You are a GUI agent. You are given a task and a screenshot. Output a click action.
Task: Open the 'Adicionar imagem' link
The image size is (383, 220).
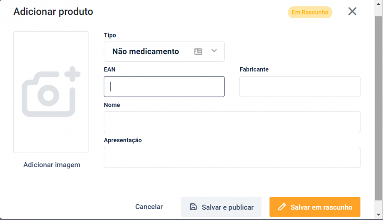(52, 165)
